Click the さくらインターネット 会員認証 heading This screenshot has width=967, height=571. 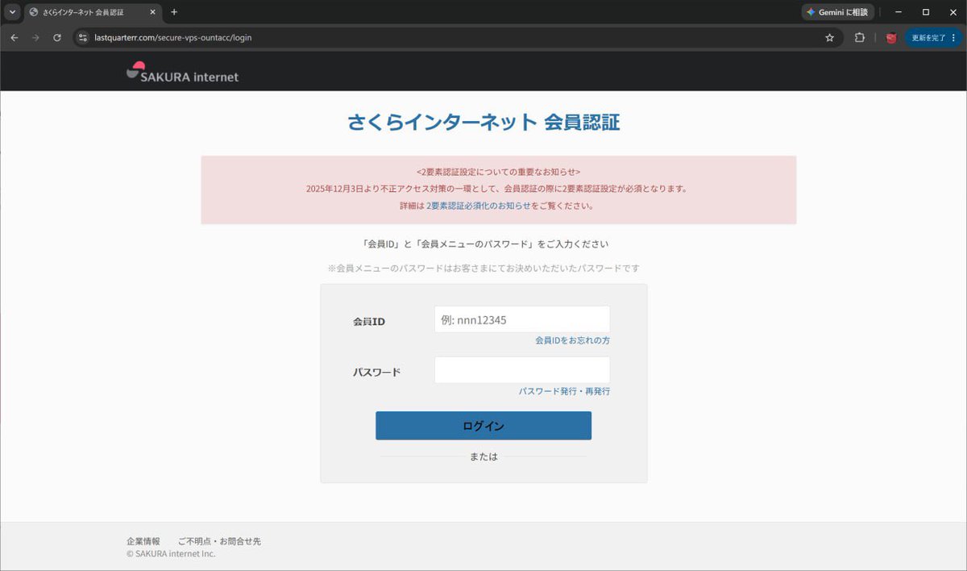483,123
